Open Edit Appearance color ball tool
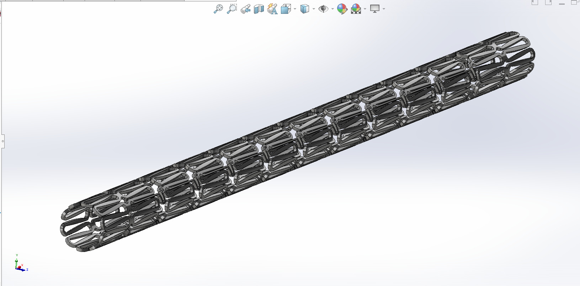This screenshot has width=580, height=286. (x=342, y=9)
